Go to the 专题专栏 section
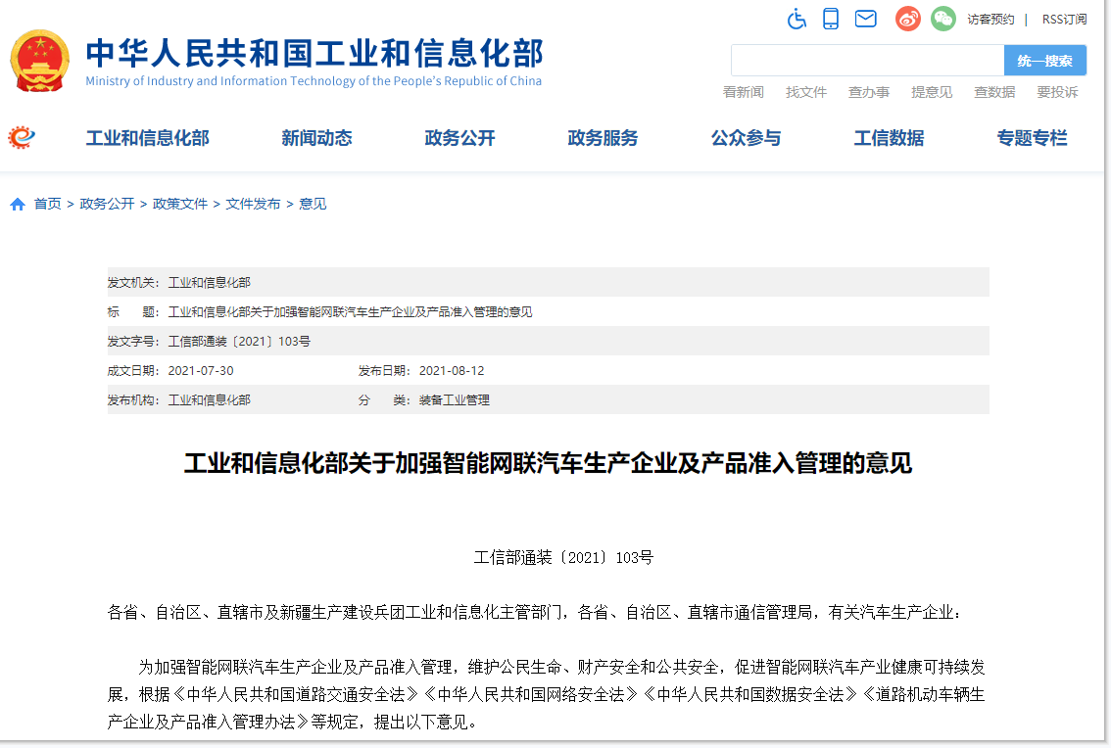This screenshot has width=1111, height=748. click(x=1032, y=138)
